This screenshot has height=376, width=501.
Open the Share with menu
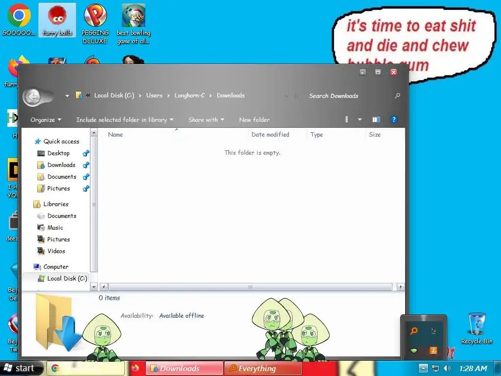coord(206,120)
